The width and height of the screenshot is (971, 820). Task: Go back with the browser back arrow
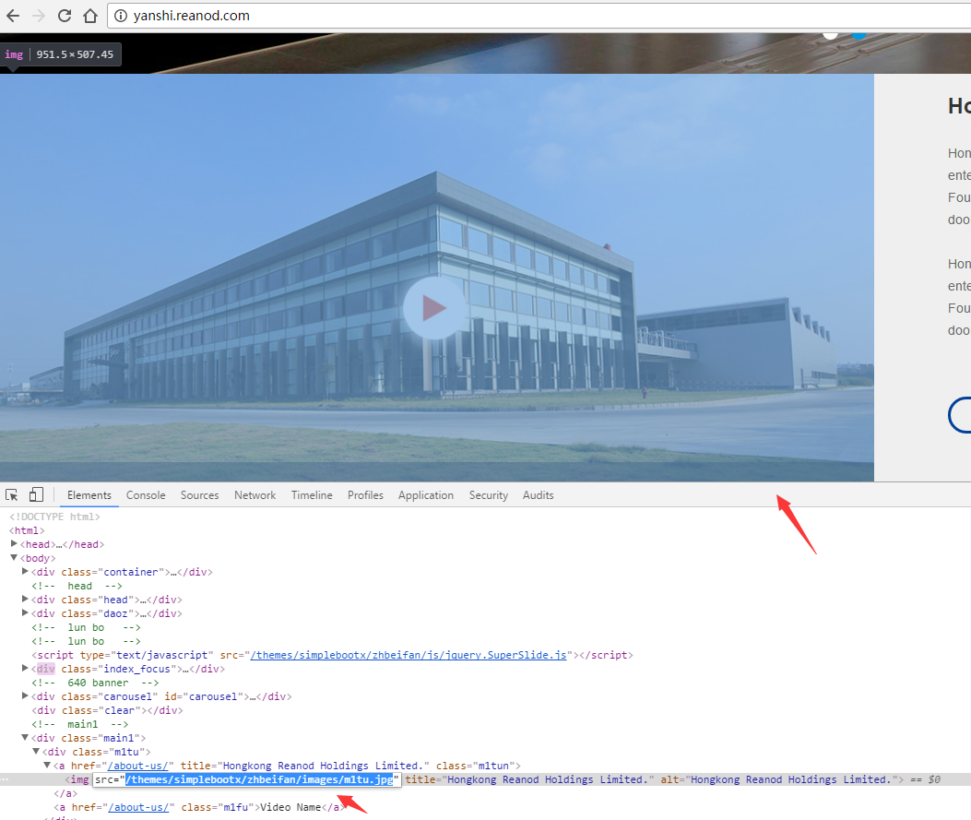coord(13,16)
